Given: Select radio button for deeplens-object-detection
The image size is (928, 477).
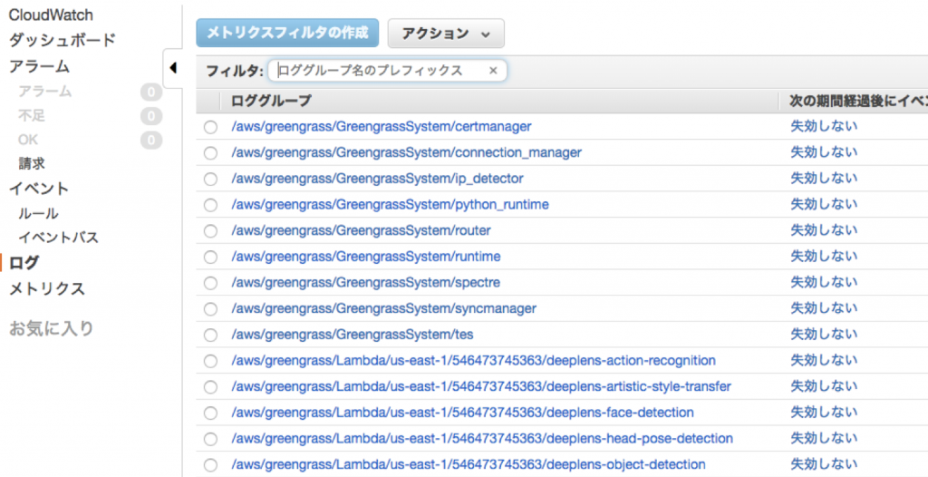Looking at the screenshot, I should (210, 465).
